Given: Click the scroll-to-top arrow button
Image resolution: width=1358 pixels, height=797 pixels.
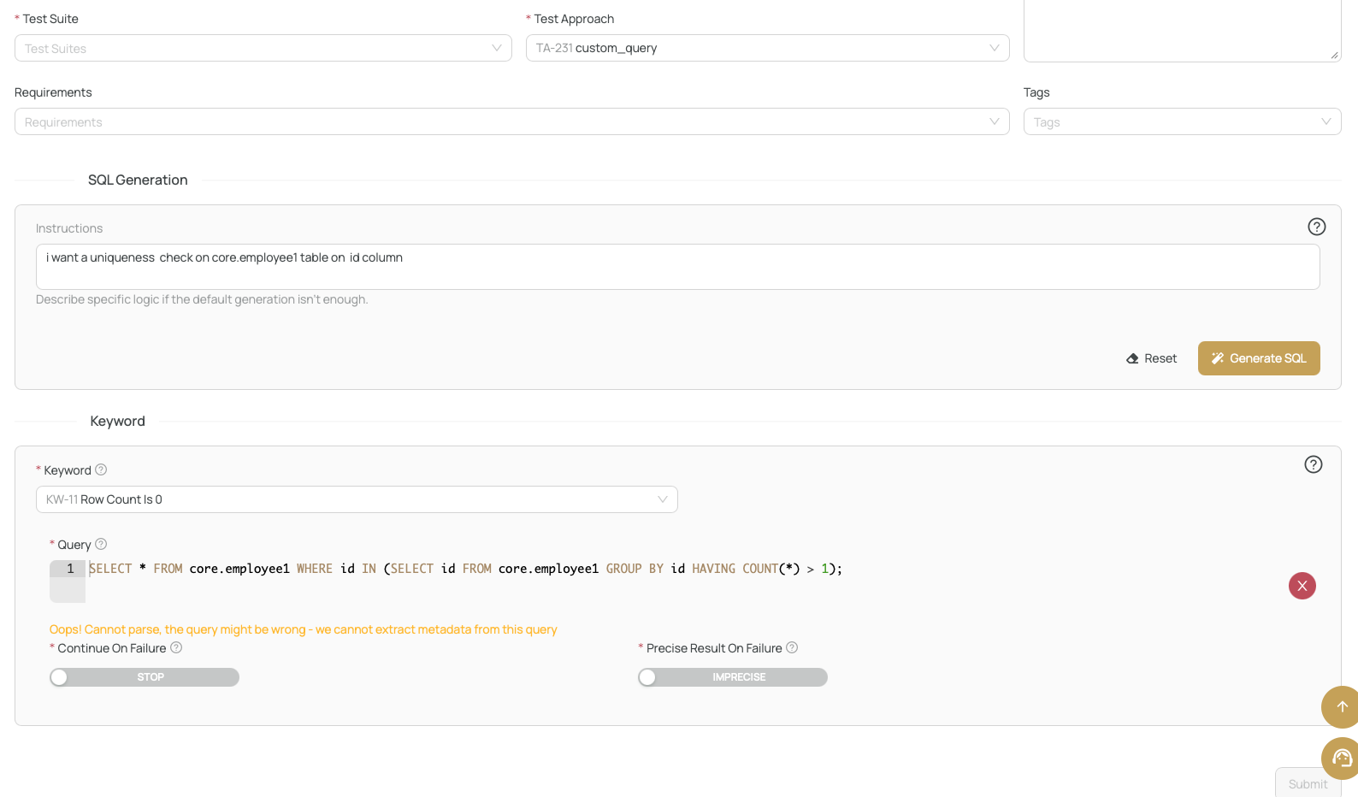Looking at the screenshot, I should (1341, 706).
